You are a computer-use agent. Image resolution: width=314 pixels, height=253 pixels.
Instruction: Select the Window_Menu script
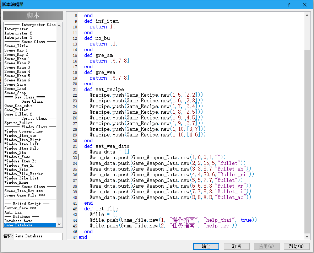[16, 182]
